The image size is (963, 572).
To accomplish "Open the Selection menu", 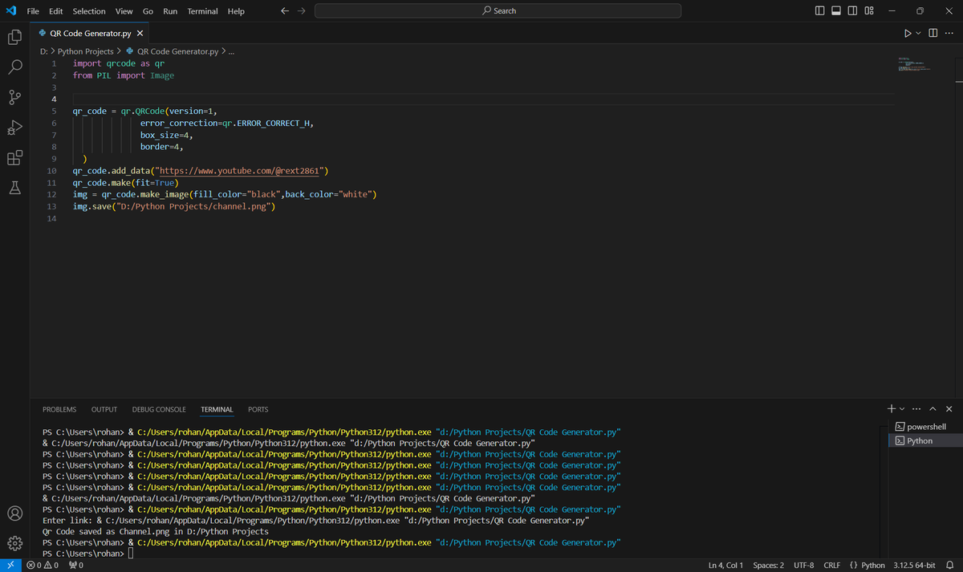I will click(x=89, y=11).
